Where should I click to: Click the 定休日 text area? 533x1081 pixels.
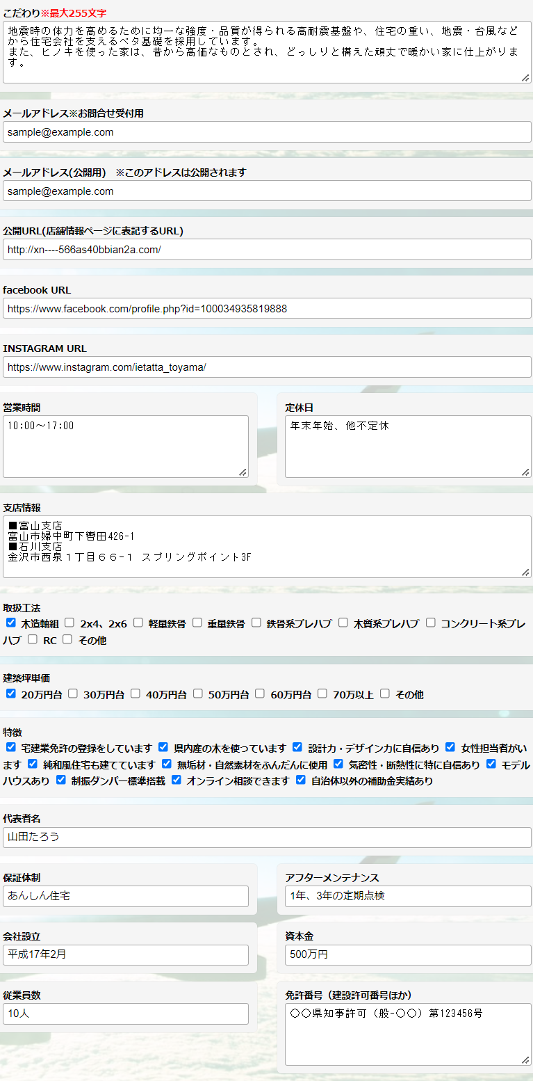click(x=407, y=447)
